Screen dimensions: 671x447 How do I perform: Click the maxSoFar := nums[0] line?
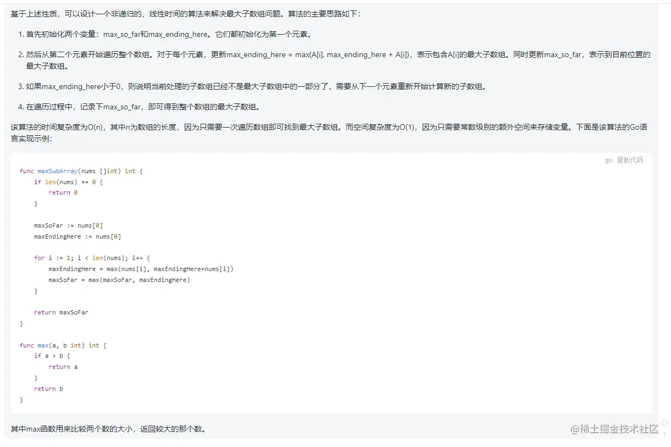click(68, 225)
